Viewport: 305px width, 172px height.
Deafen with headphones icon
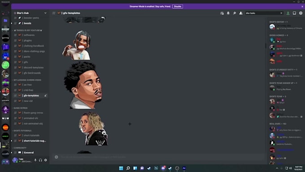click(x=40, y=160)
